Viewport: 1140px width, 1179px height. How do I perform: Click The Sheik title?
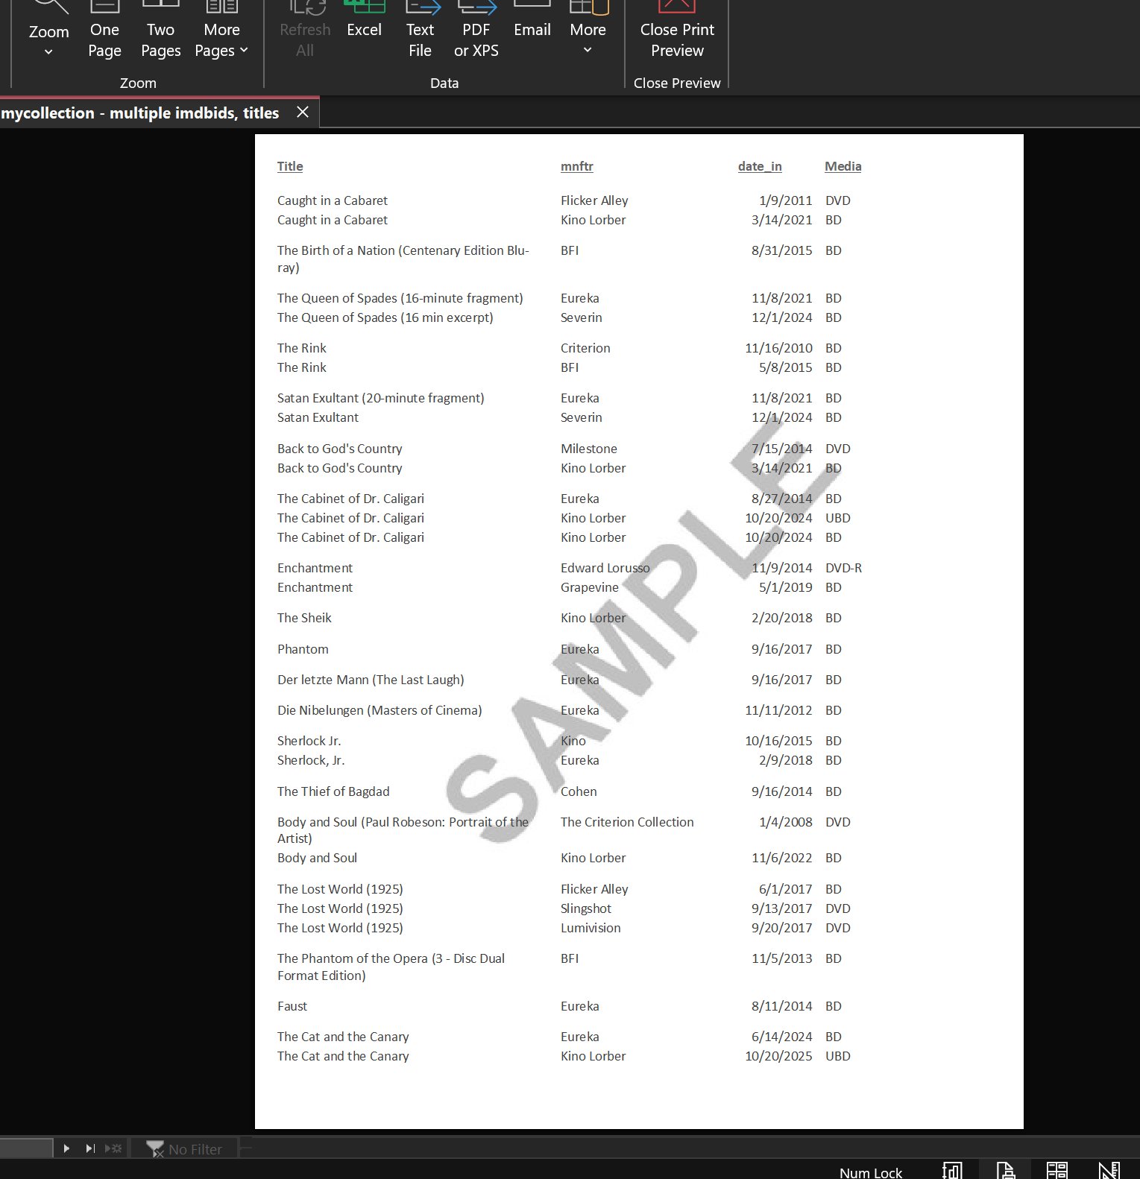[x=304, y=618]
